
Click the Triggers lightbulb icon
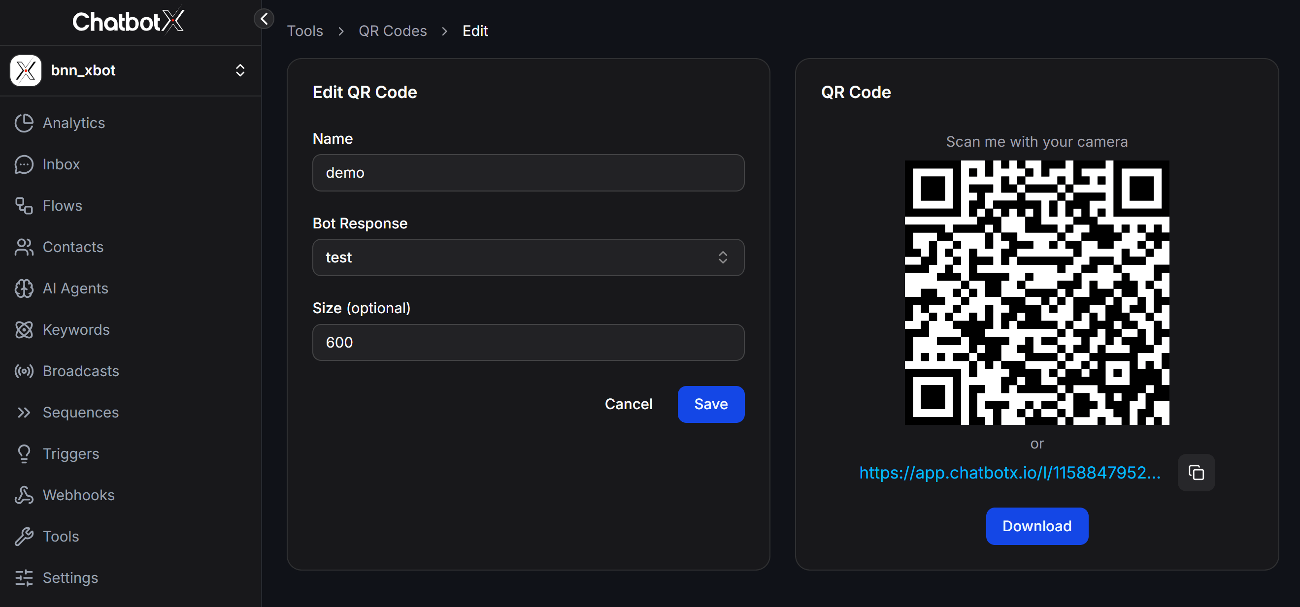pos(24,454)
